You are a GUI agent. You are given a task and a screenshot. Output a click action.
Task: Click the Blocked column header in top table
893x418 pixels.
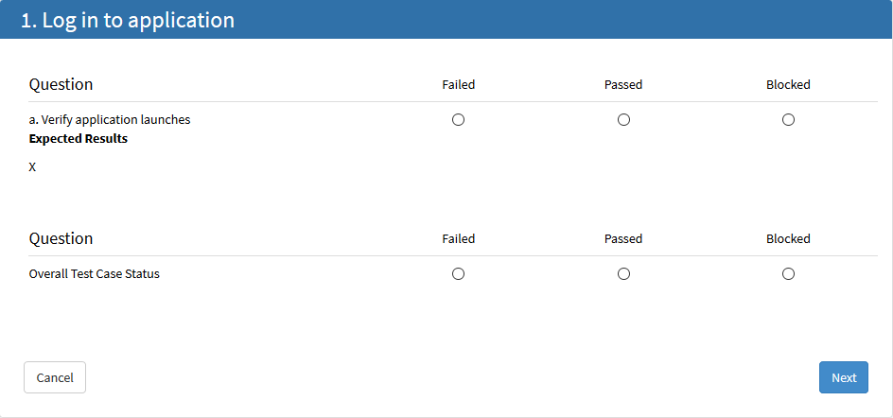click(788, 84)
